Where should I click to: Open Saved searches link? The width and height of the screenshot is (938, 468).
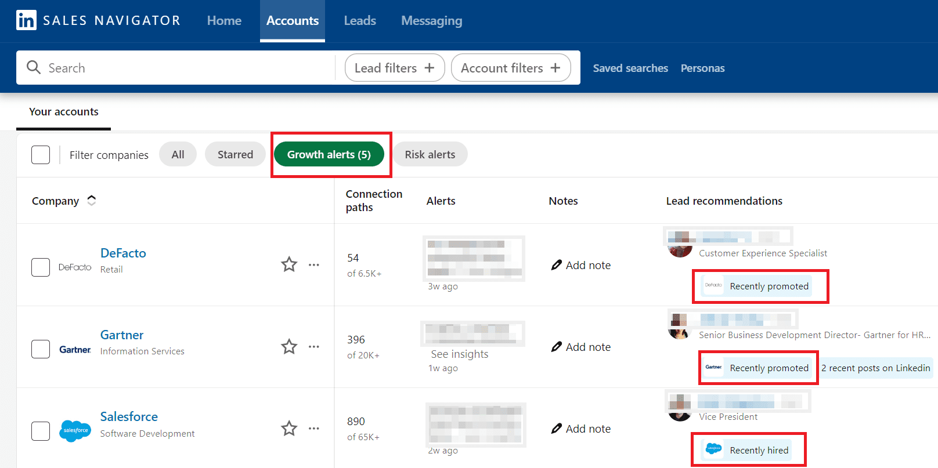tap(630, 68)
